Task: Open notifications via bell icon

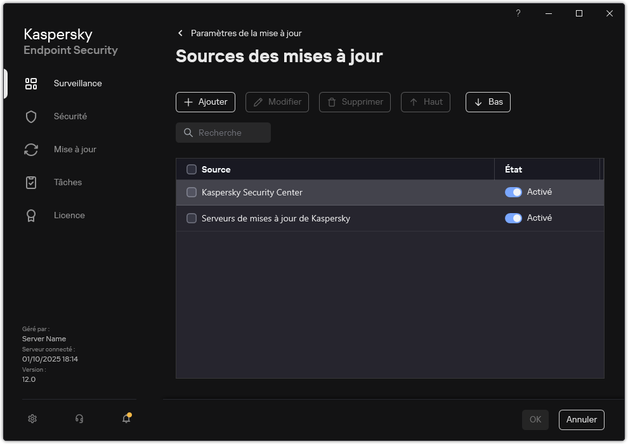Action: (126, 419)
